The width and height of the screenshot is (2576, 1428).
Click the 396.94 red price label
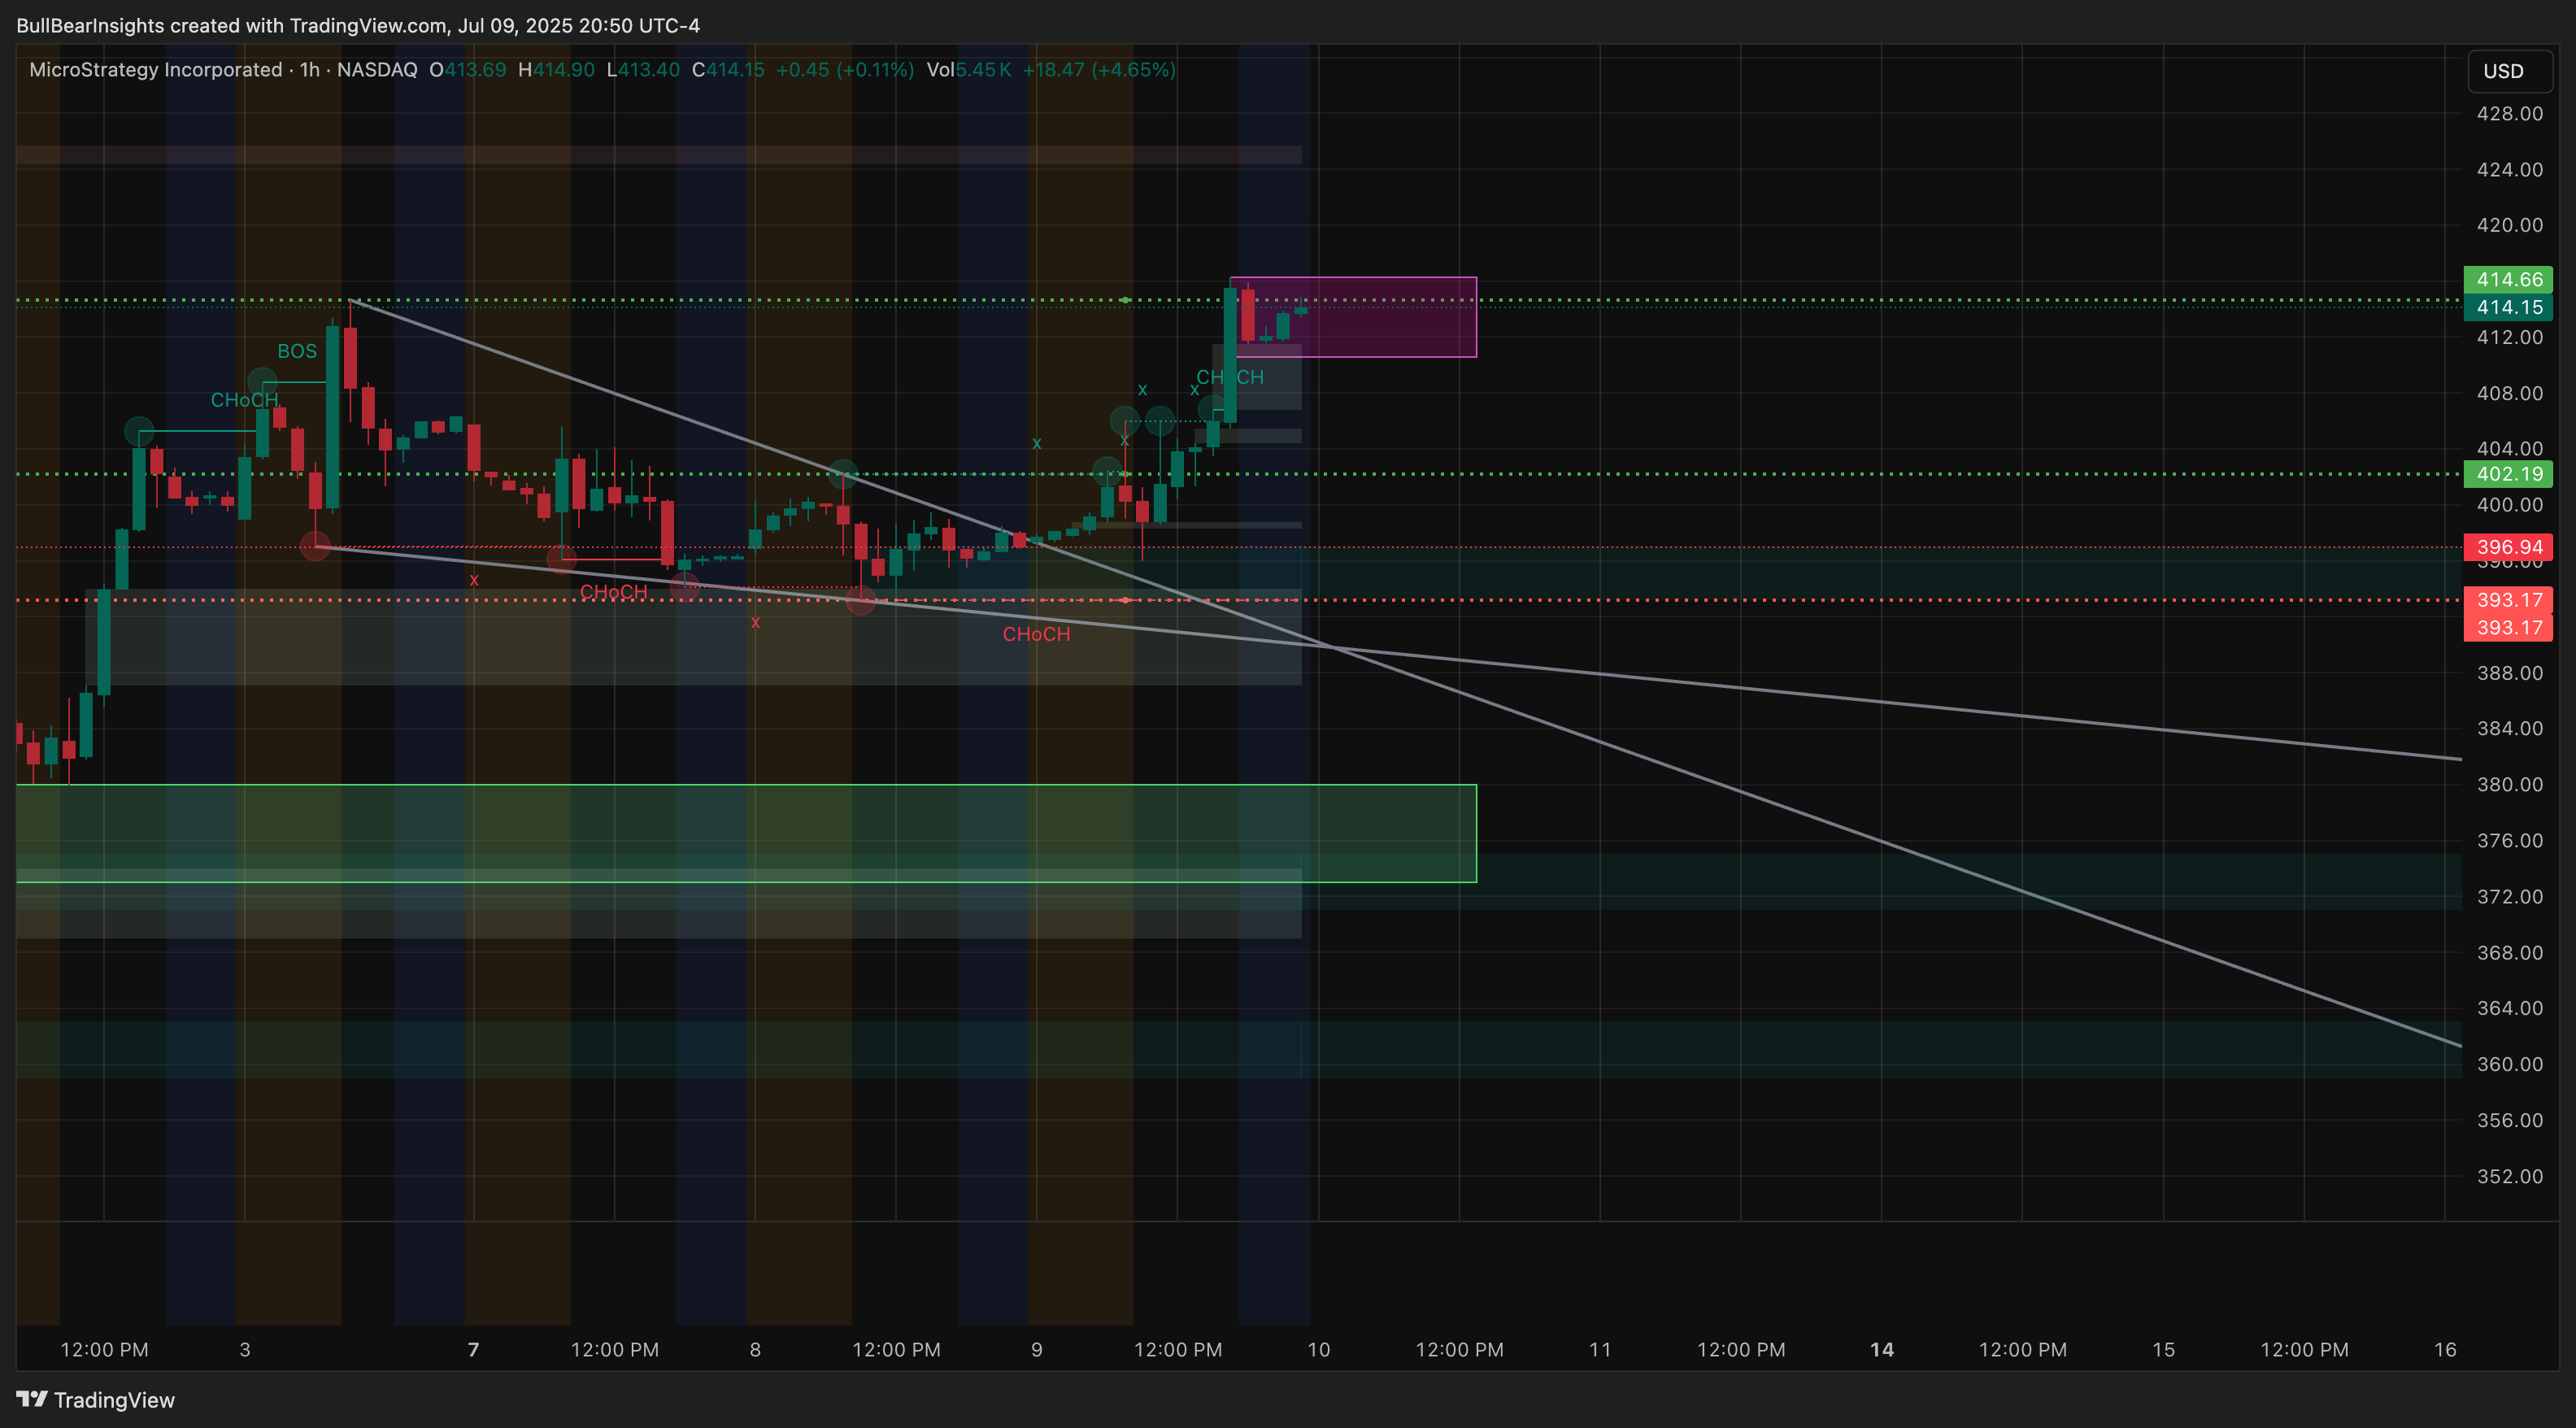pos(2508,547)
